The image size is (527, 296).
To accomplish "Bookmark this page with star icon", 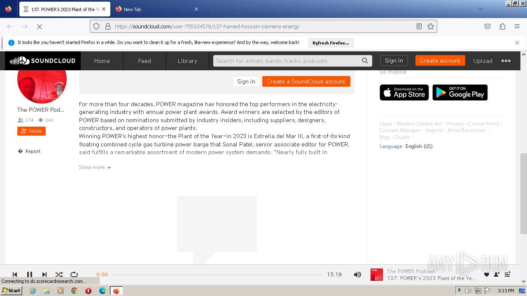I will click(x=431, y=26).
